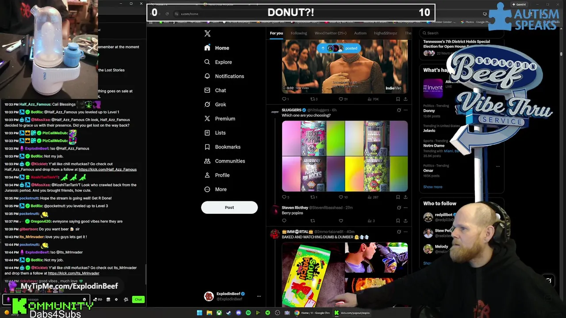Open ExplodinBeef account switcher menu
566x318 pixels.
click(232, 296)
